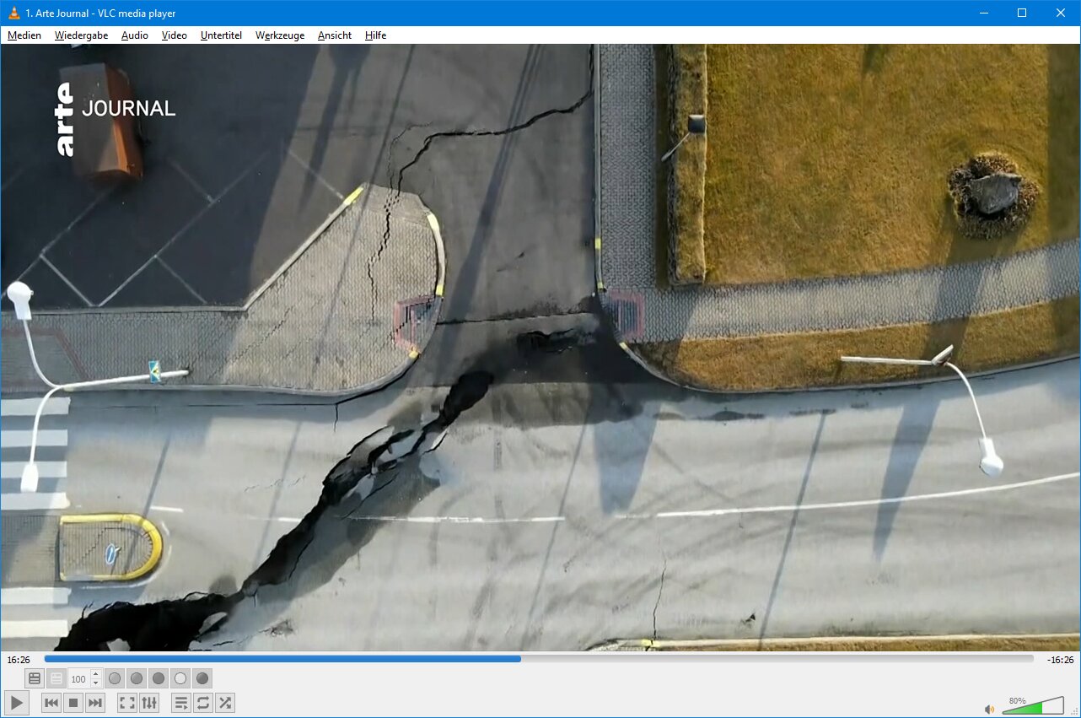Viewport: 1081px width, 718px height.
Task: Open the Werkzeuge menu
Action: click(x=280, y=35)
